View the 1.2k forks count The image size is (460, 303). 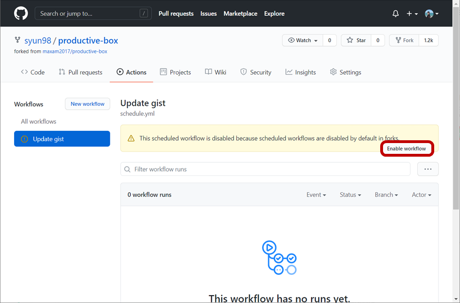tap(429, 40)
